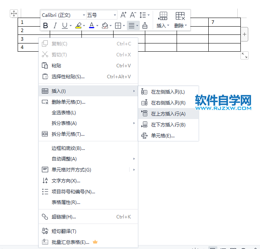Click the 插入 table icon in mini toolbar
The height and width of the screenshot is (249, 260).
click(163, 16)
